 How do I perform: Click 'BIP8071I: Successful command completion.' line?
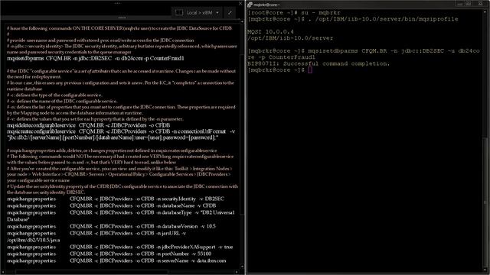318,63
